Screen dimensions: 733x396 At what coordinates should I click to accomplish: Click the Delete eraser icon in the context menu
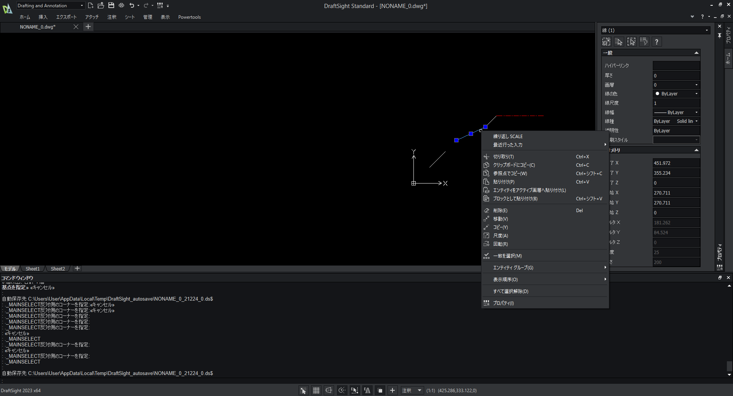tap(486, 211)
